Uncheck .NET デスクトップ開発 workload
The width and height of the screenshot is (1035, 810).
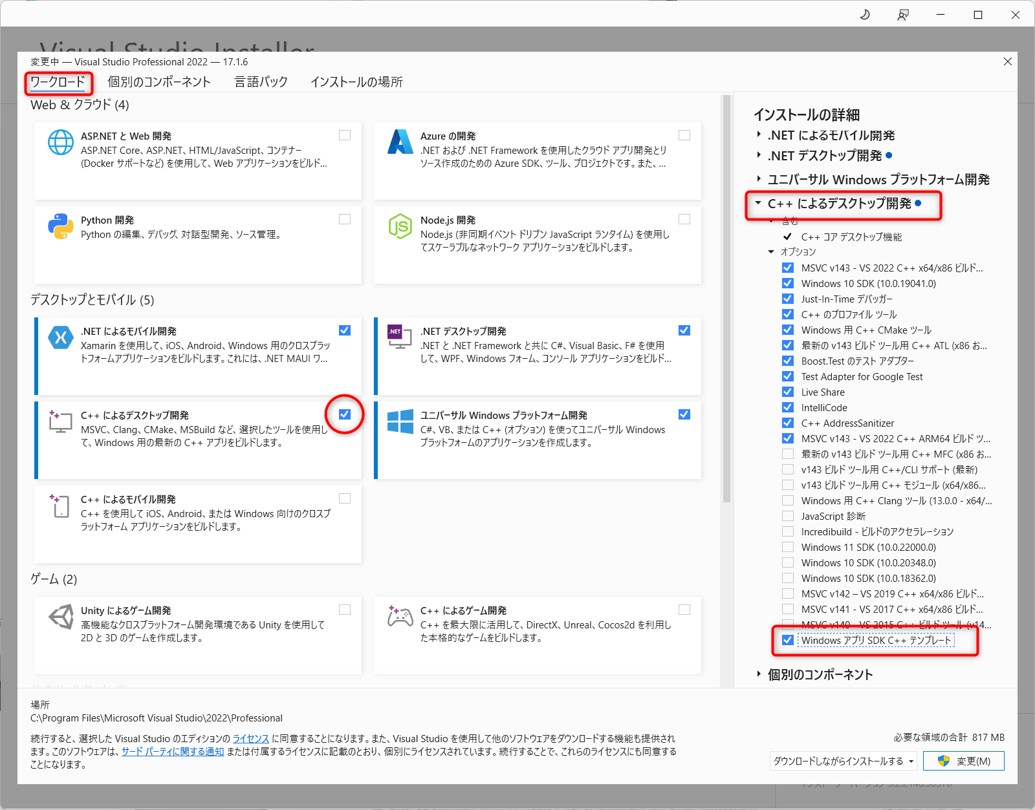(x=684, y=330)
